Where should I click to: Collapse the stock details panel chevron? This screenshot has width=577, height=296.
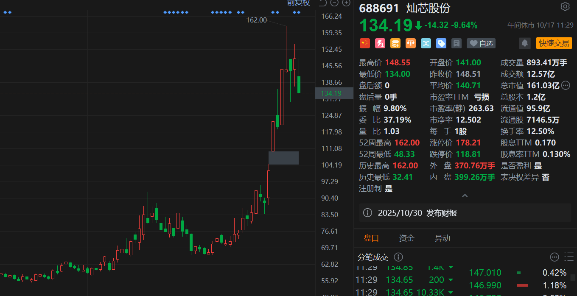465,196
